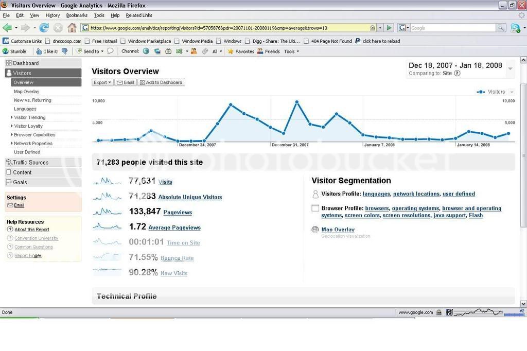
Task: Click the comment bubble icon next to Send to
Action: (110, 51)
